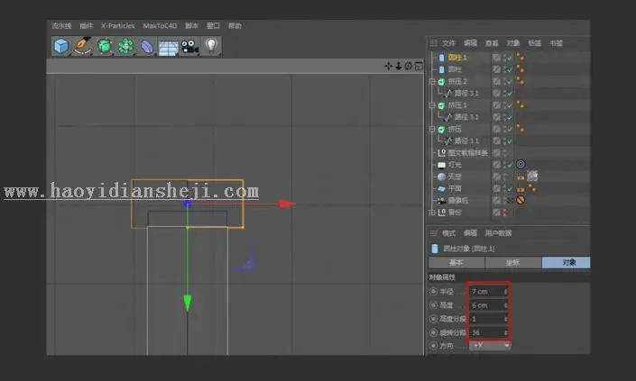
Task: Toggle enable checkmark for 平面
Action: [510, 188]
